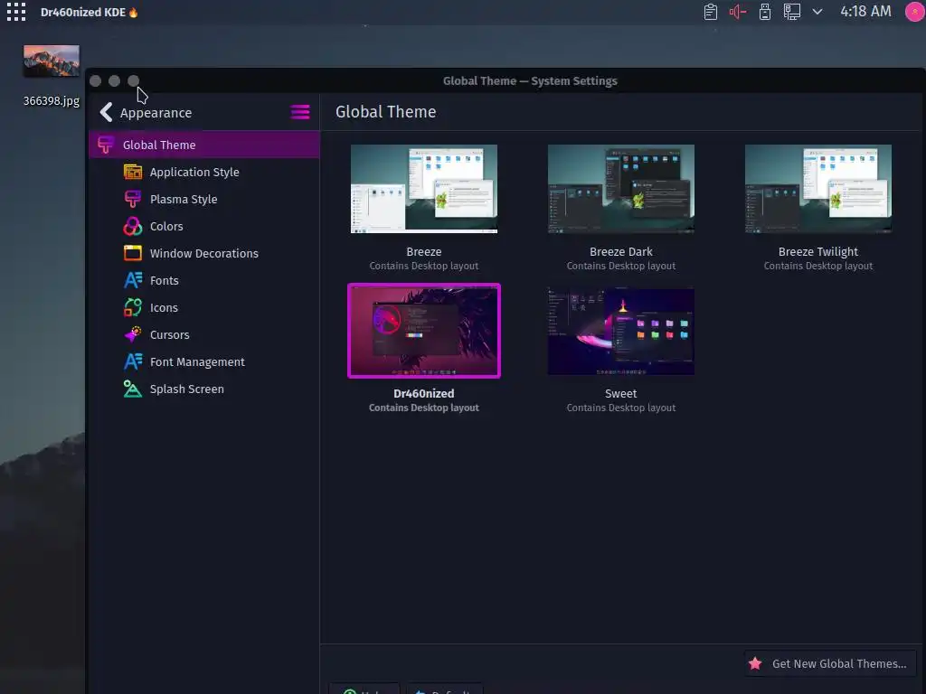Click the Window Decorations icon
The image size is (926, 694).
pos(133,253)
